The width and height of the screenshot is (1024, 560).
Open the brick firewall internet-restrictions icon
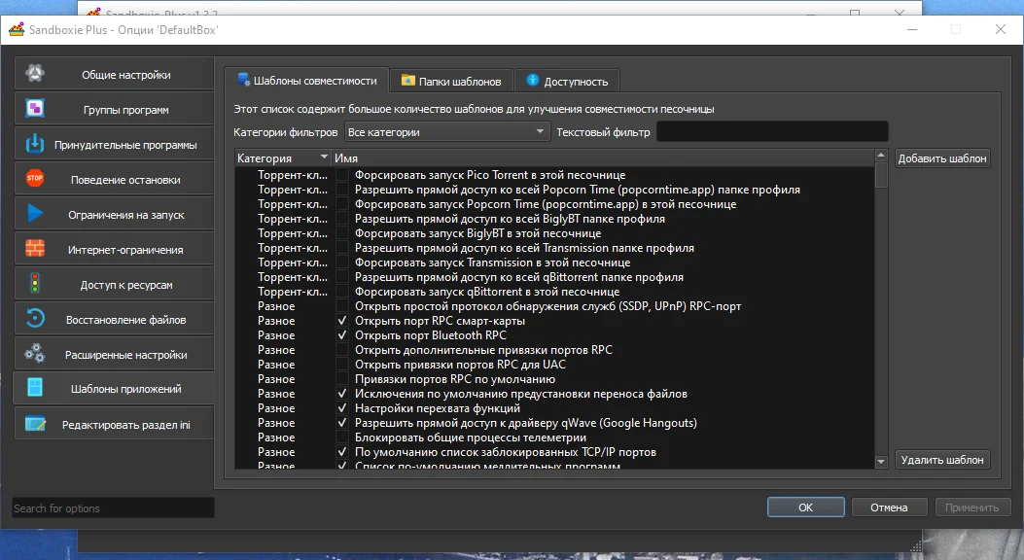pyautogui.click(x=35, y=248)
